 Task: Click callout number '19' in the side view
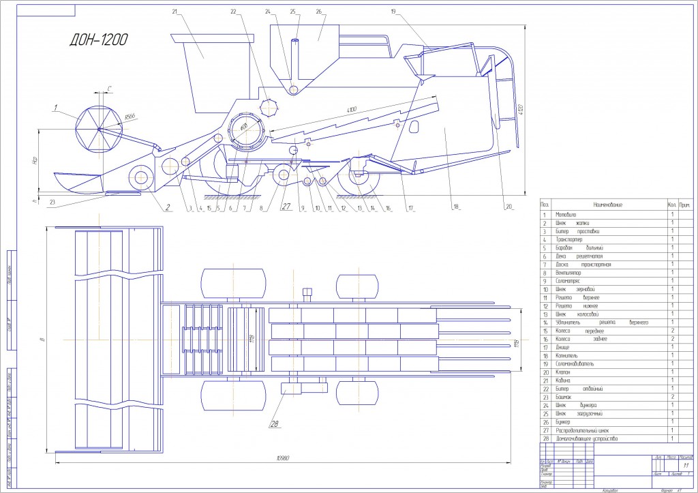click(x=393, y=12)
